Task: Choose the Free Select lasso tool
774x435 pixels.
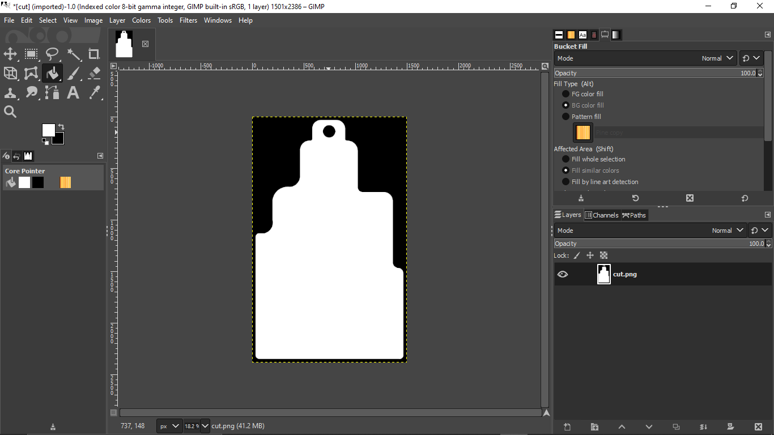Action: coord(52,54)
